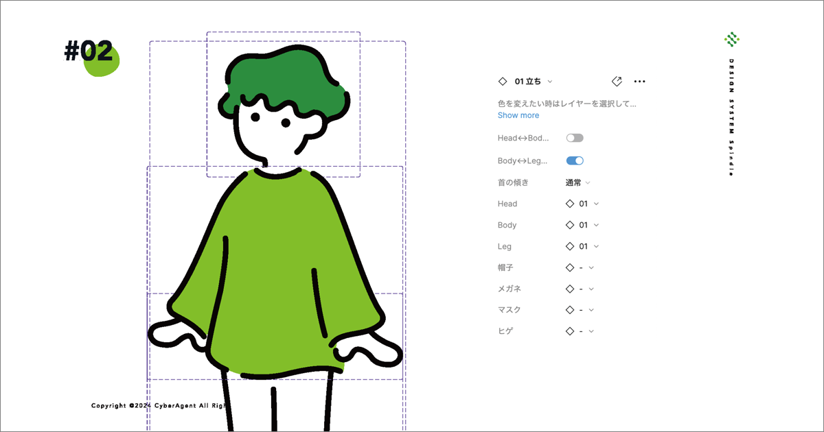Open the 01立ち variant dropdown chevron
This screenshot has height=432, width=824.
(550, 82)
